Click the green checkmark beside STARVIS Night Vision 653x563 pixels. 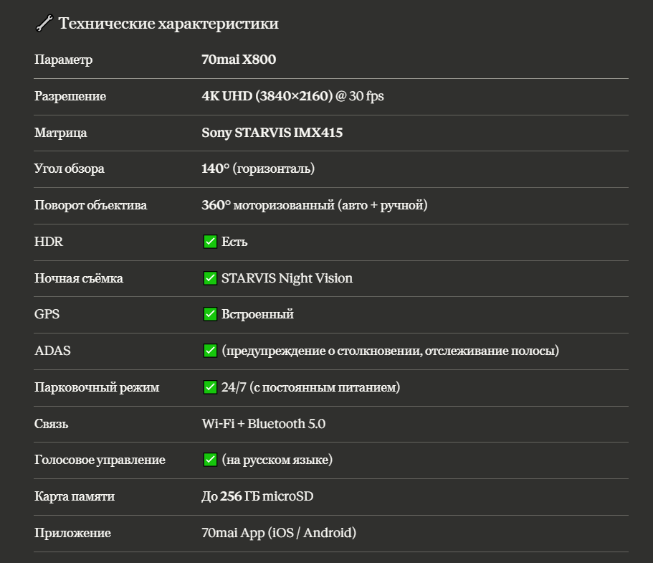click(x=210, y=278)
